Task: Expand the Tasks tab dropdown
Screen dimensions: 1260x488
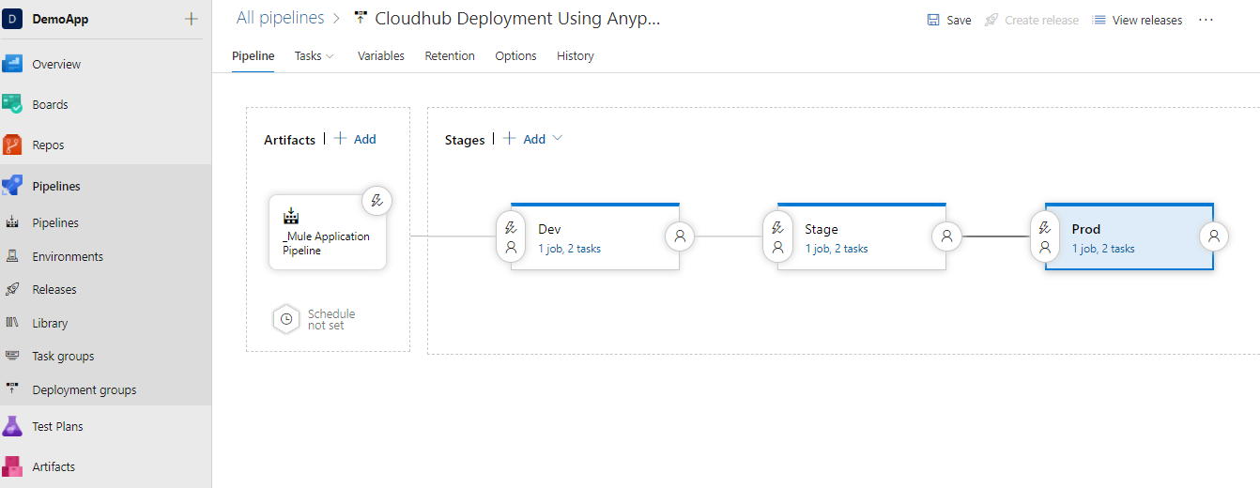Action: coord(315,56)
